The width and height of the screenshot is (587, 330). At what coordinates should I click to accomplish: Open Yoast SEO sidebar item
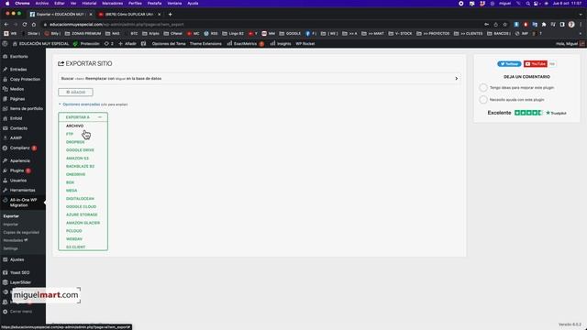pyautogui.click(x=19, y=273)
